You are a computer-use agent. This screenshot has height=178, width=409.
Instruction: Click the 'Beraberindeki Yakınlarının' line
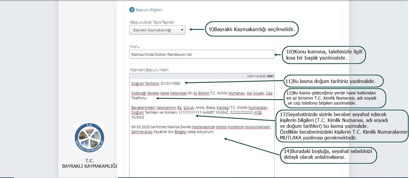coord(199,108)
